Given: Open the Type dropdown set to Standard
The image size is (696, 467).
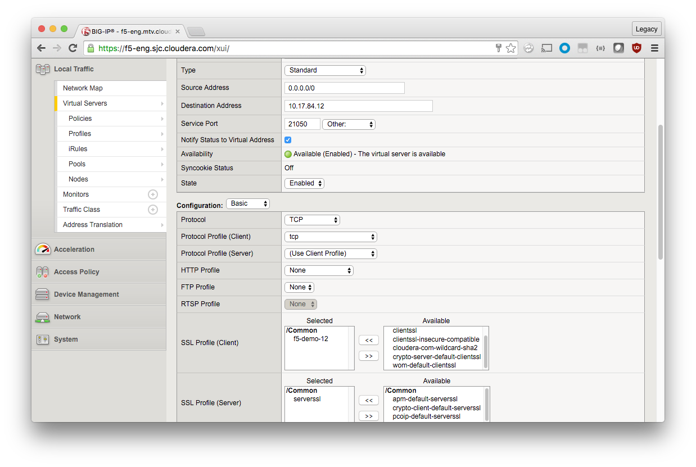Looking at the screenshot, I should pos(325,70).
